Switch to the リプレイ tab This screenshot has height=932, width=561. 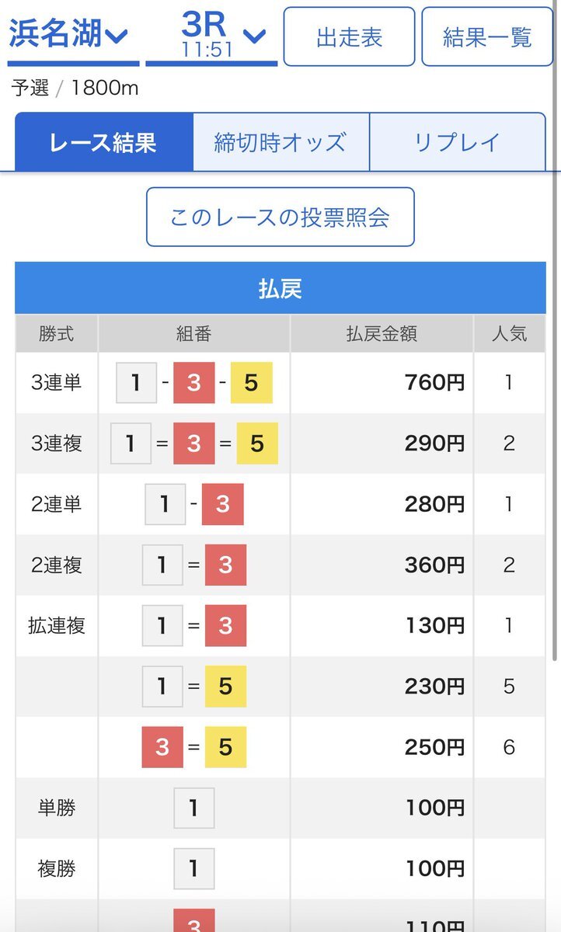click(457, 142)
